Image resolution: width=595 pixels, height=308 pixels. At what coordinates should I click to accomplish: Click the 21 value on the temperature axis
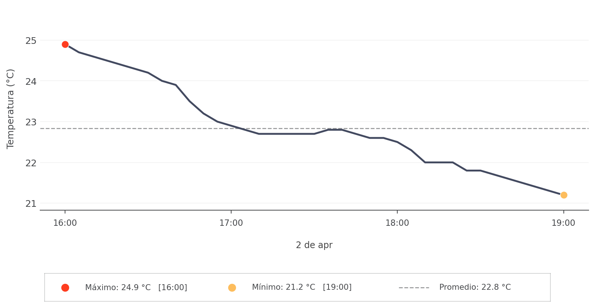point(31,203)
